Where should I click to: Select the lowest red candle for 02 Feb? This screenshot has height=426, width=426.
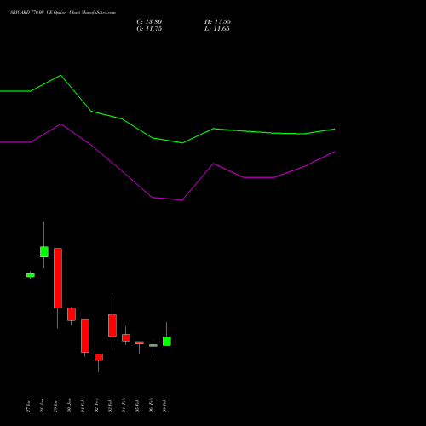(99, 357)
